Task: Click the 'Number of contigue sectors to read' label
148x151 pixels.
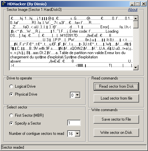Action: tap(36, 134)
